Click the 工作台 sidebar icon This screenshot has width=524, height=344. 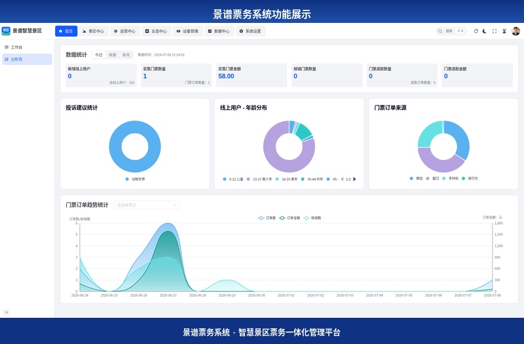coord(7,47)
